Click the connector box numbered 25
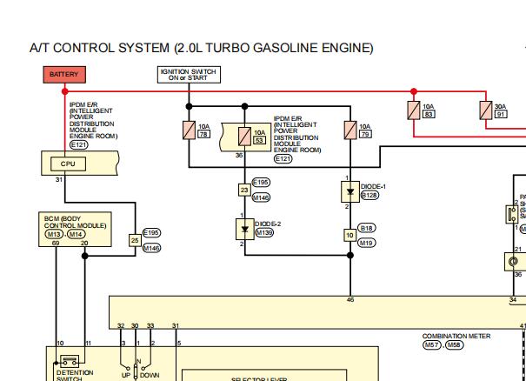The width and height of the screenshot is (526, 381). pyautogui.click(x=135, y=240)
